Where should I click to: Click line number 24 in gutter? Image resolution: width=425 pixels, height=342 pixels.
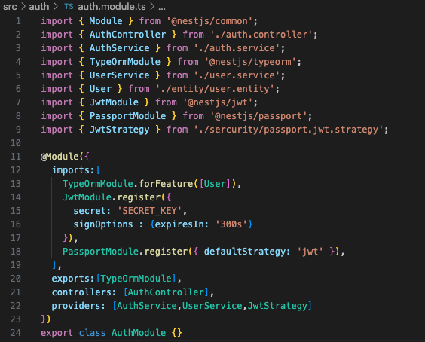[x=16, y=333]
